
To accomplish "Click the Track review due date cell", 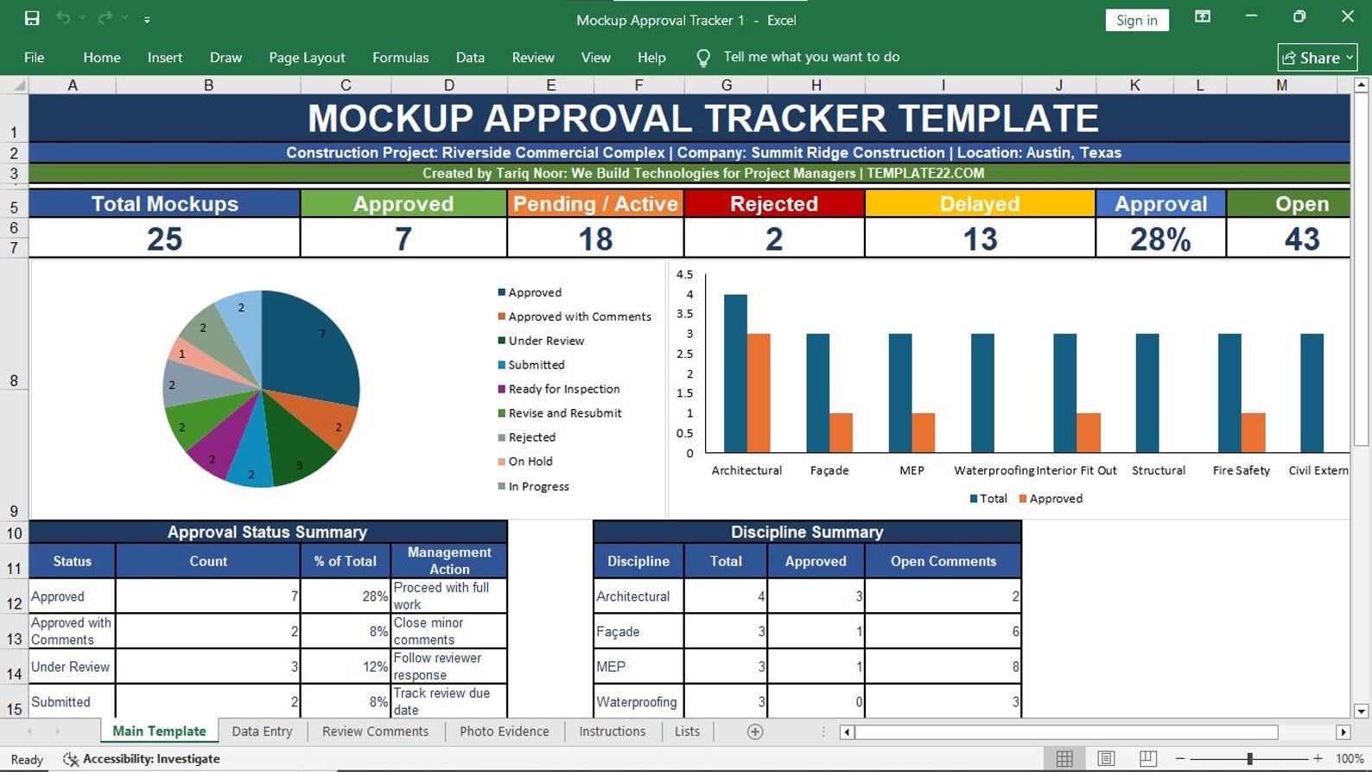I will click(x=449, y=701).
